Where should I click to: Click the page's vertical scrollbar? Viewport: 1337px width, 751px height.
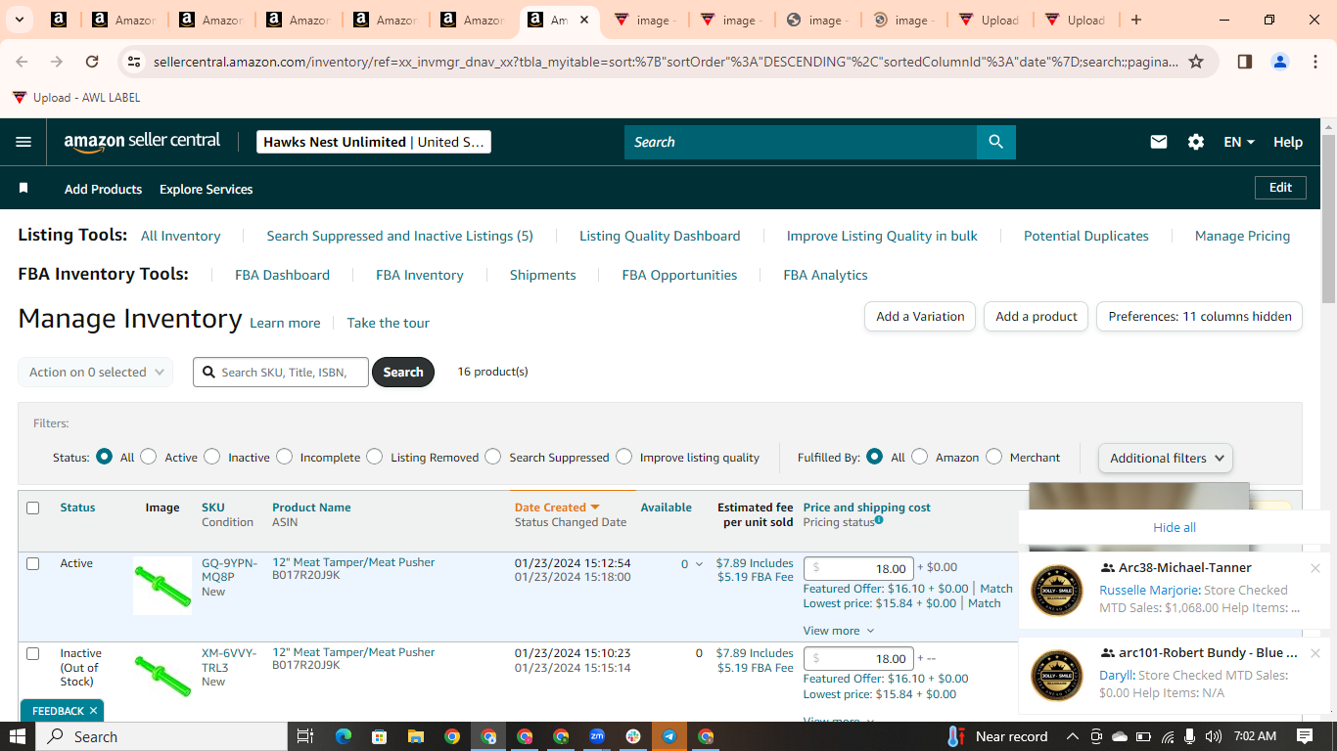pyautogui.click(x=1328, y=219)
